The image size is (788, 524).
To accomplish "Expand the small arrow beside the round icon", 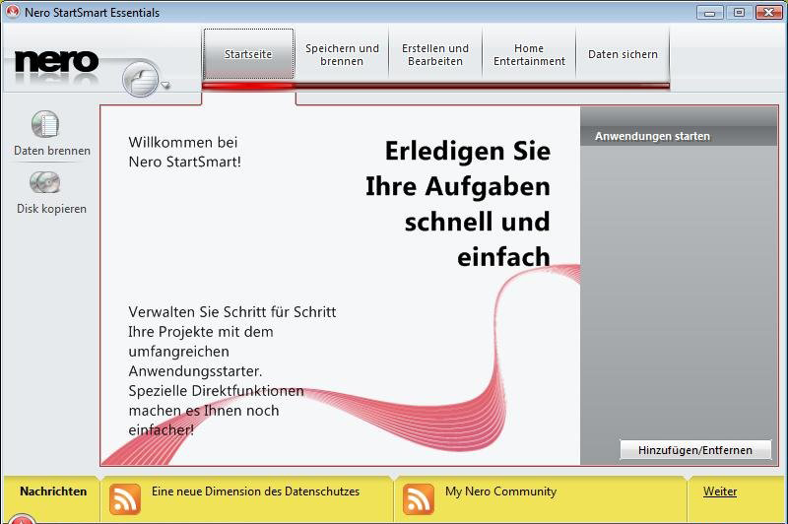I will point(165,86).
